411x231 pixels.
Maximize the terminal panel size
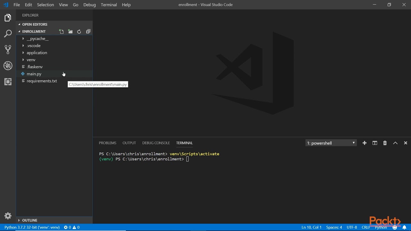[395, 143]
